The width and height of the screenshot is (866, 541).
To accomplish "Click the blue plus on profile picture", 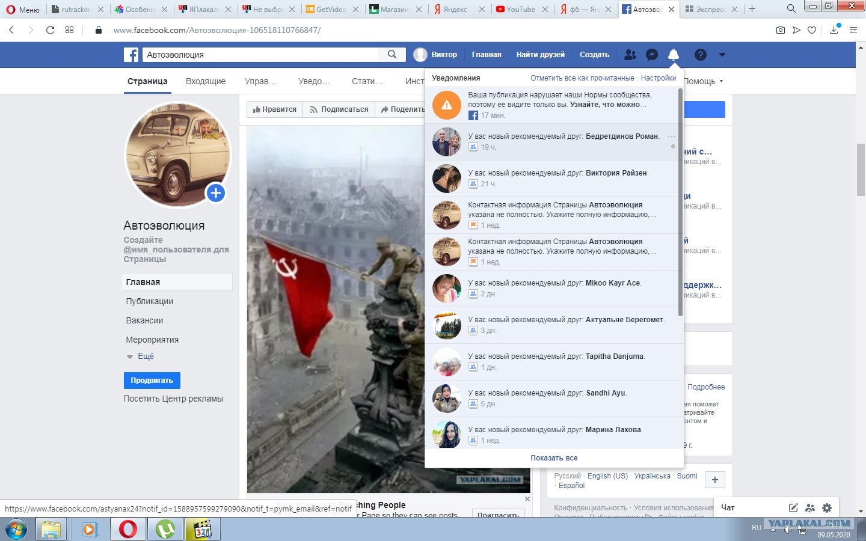I will tap(216, 193).
